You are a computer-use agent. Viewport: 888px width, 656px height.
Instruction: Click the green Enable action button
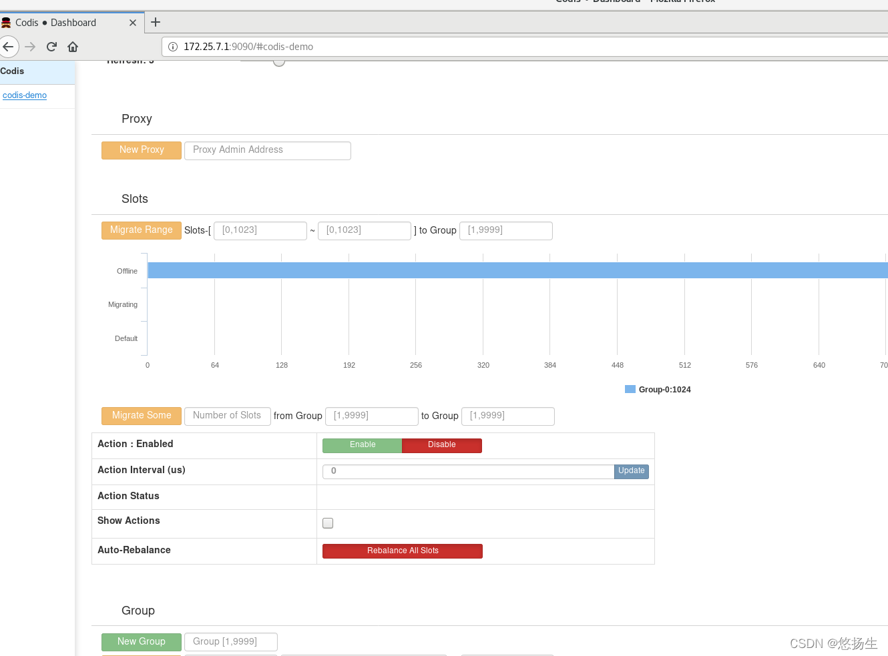[363, 445]
